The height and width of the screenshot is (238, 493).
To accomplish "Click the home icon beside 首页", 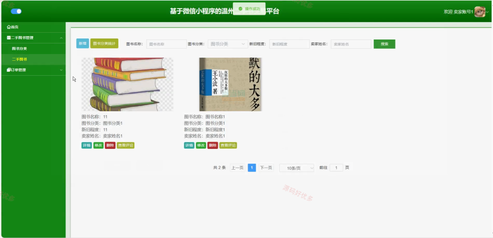I will 9,27.
